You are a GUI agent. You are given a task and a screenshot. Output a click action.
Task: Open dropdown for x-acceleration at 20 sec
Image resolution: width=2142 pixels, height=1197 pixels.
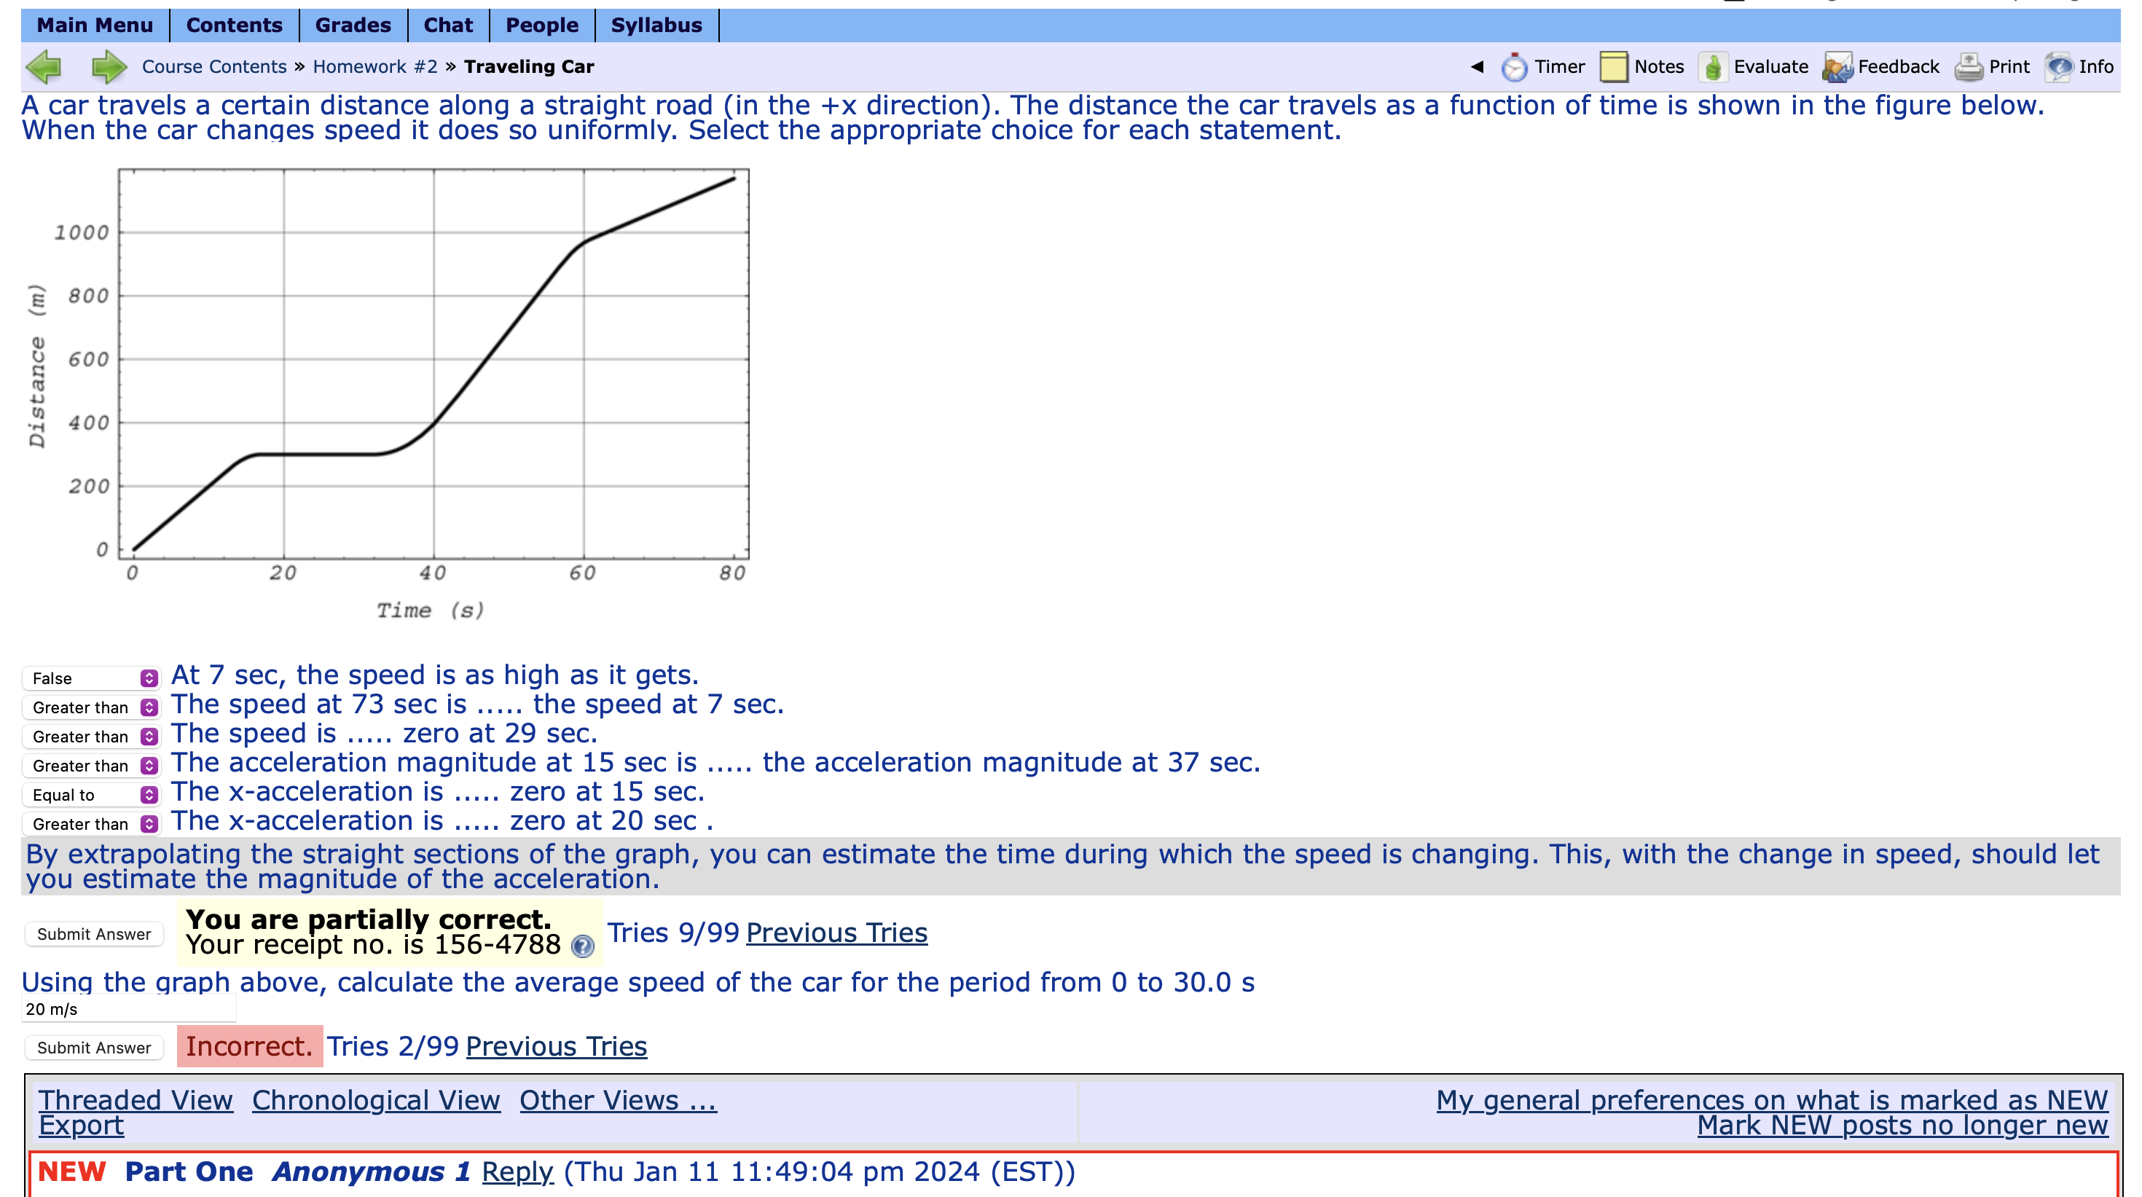pos(90,824)
